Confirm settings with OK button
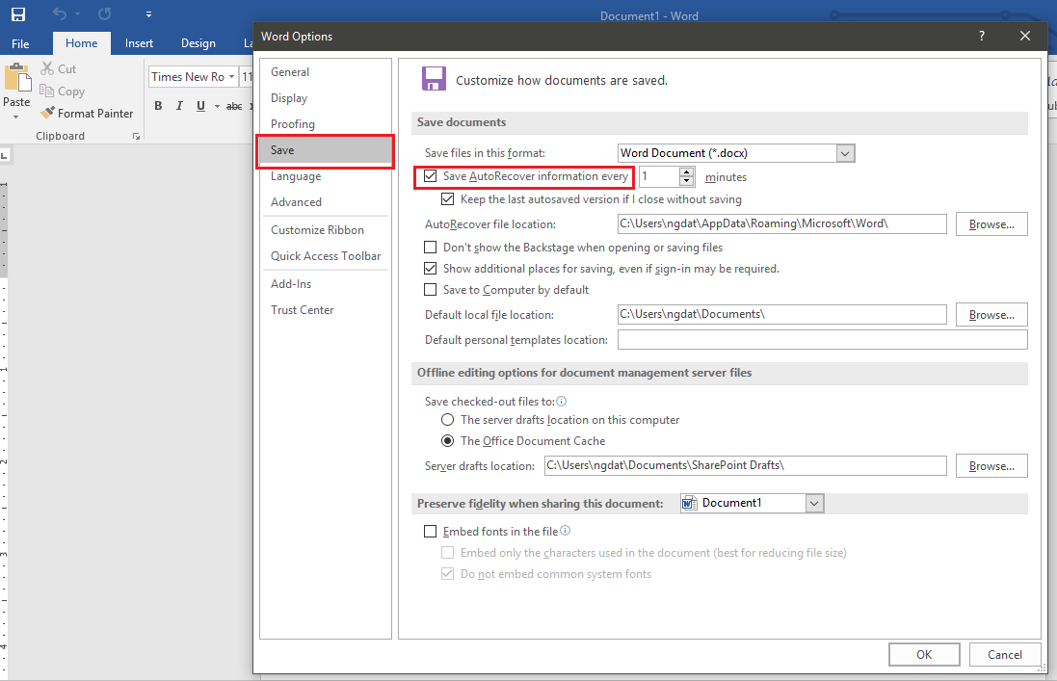The width and height of the screenshot is (1057, 681). (924, 655)
